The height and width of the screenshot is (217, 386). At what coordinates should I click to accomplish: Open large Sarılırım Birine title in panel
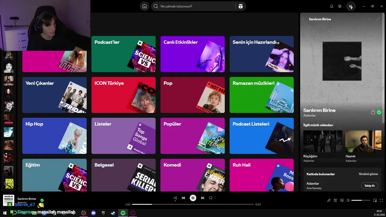[x=319, y=110]
